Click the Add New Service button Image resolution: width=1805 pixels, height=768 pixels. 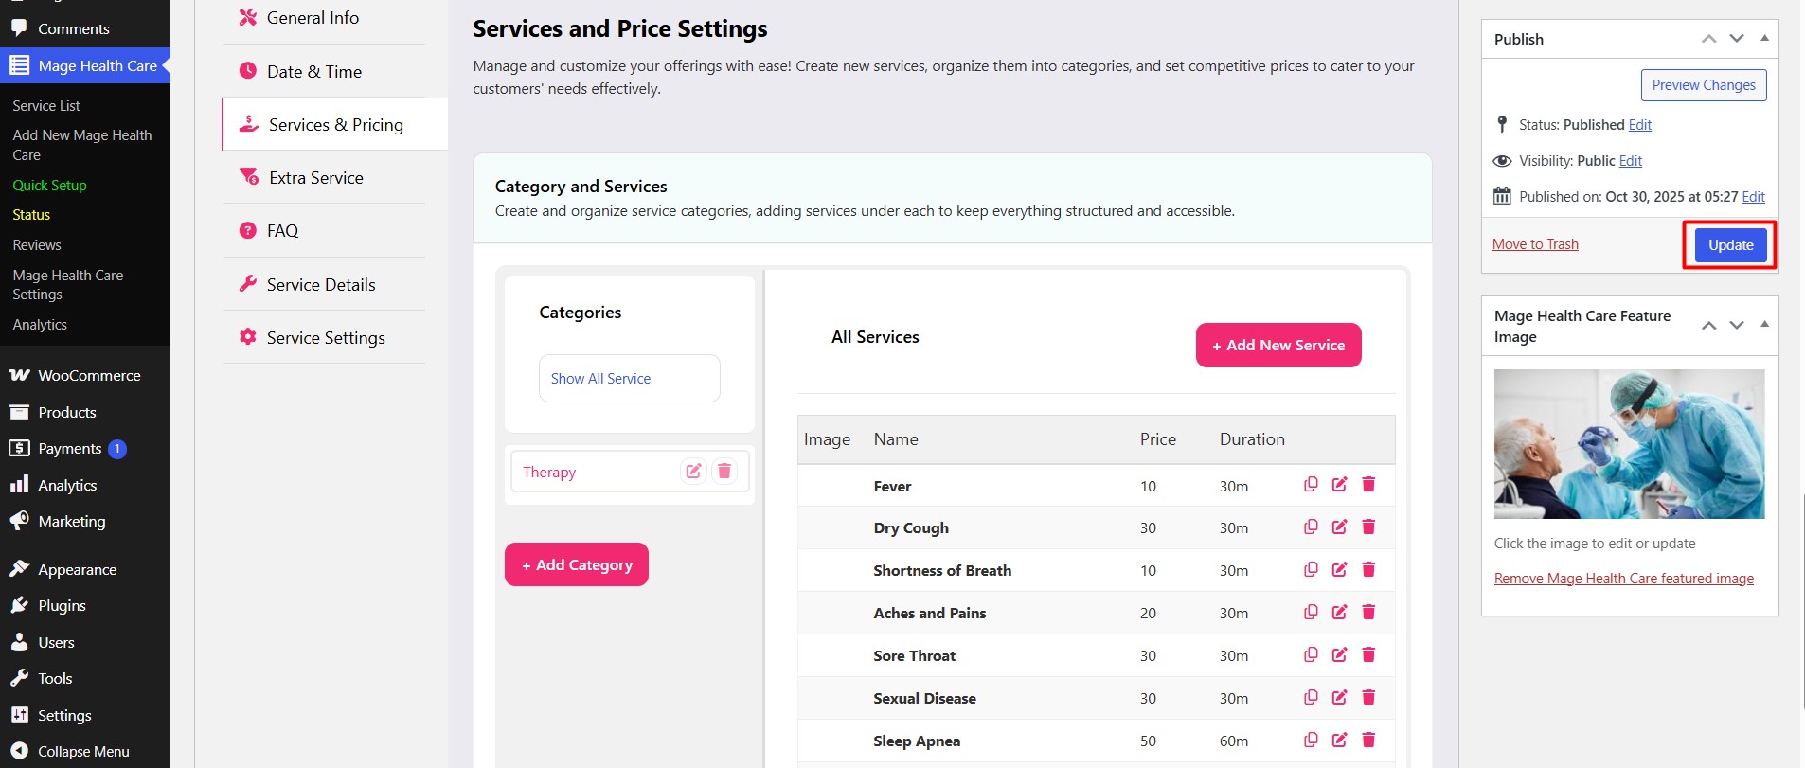click(x=1278, y=346)
